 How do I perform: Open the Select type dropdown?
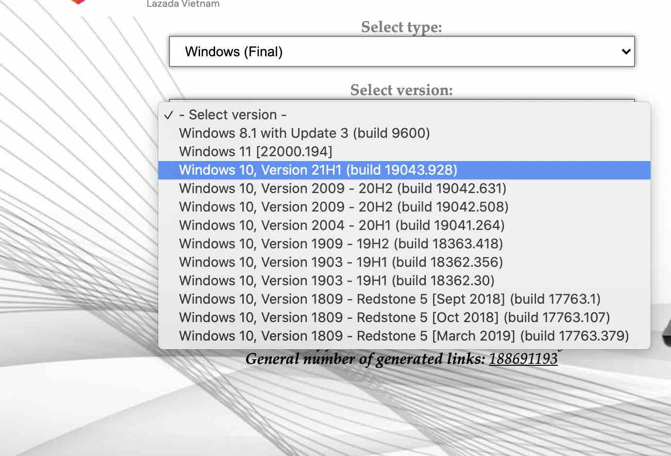pos(401,51)
